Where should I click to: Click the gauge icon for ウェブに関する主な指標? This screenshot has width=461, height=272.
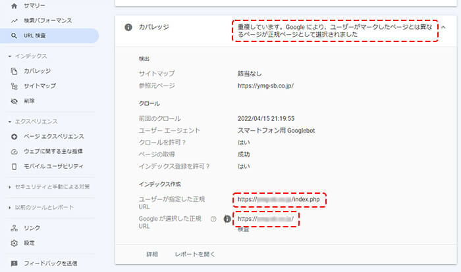[14, 152]
